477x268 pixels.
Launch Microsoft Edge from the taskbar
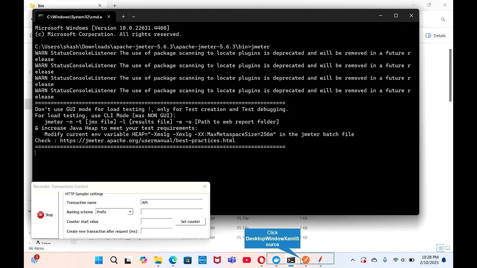coord(173,260)
